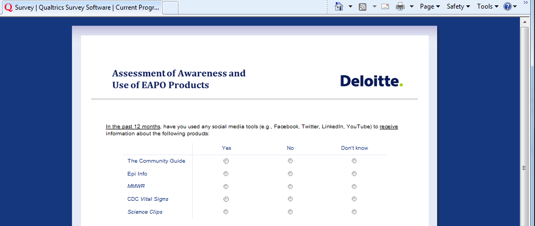Click the vertical scrollbar up arrow
Image resolution: width=535 pixels, height=226 pixels.
(x=525, y=21)
